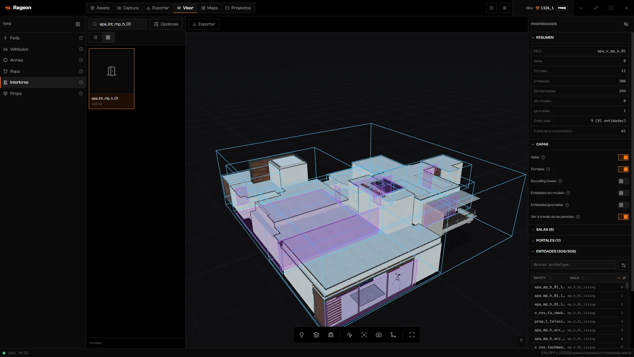Switch to the Captura tab
The width and height of the screenshot is (634, 357).
coord(128,8)
